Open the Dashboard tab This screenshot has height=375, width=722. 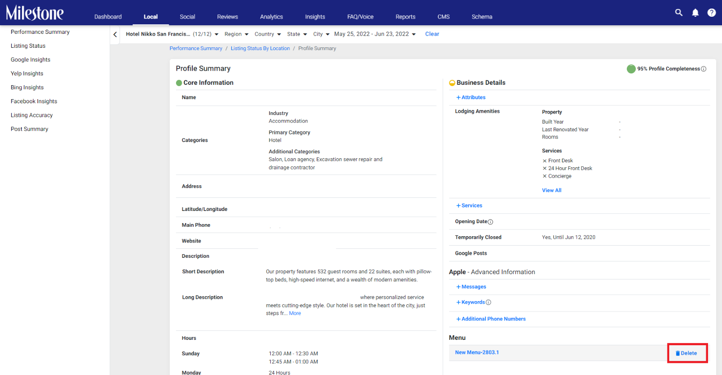108,17
